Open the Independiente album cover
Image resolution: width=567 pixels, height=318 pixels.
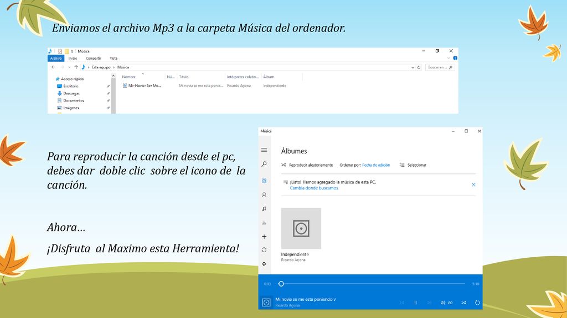tap(301, 228)
